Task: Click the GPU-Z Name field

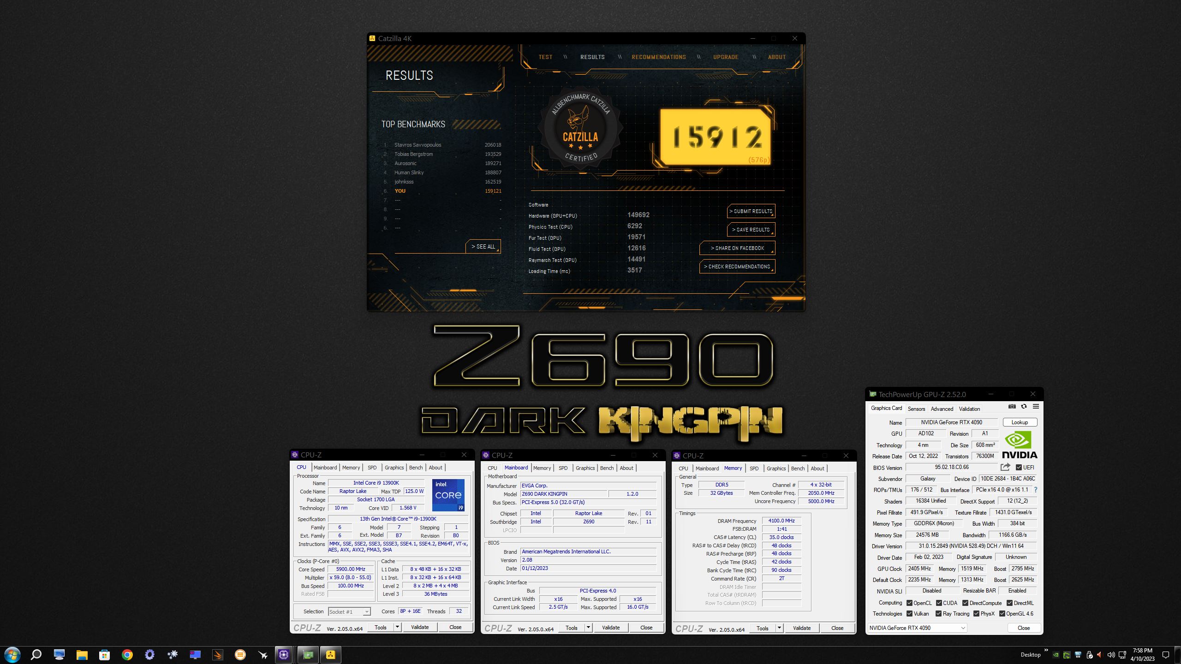Action: click(x=951, y=422)
